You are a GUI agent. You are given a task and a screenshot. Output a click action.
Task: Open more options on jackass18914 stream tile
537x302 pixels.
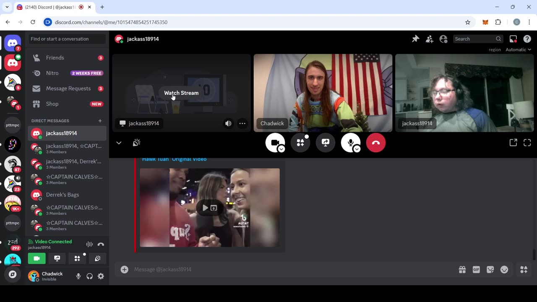pyautogui.click(x=242, y=123)
